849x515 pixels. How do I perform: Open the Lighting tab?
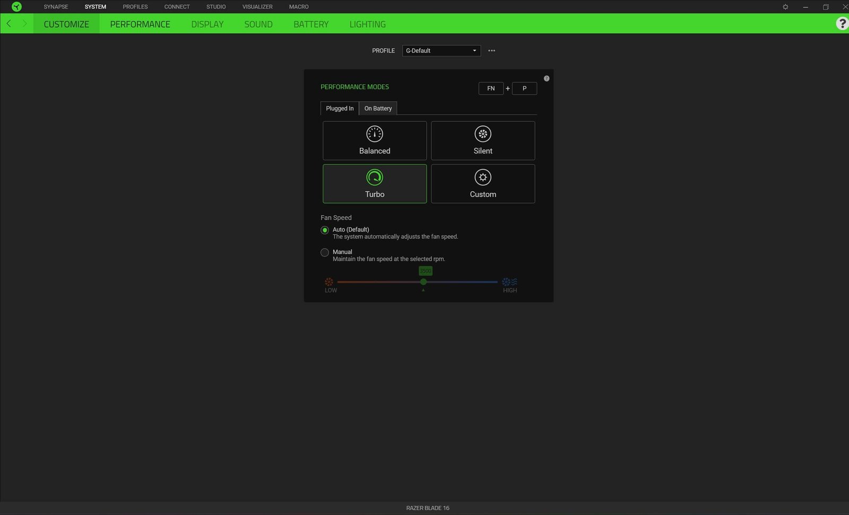click(367, 24)
